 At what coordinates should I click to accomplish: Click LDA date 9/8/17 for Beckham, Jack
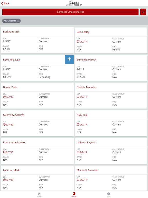pos(7,41)
